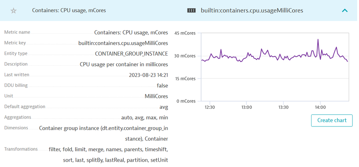Collapse the metric details with the chevron
This screenshot has height=167, width=359.
tap(344, 11)
